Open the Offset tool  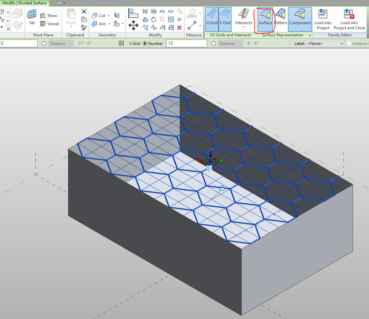tap(145, 19)
